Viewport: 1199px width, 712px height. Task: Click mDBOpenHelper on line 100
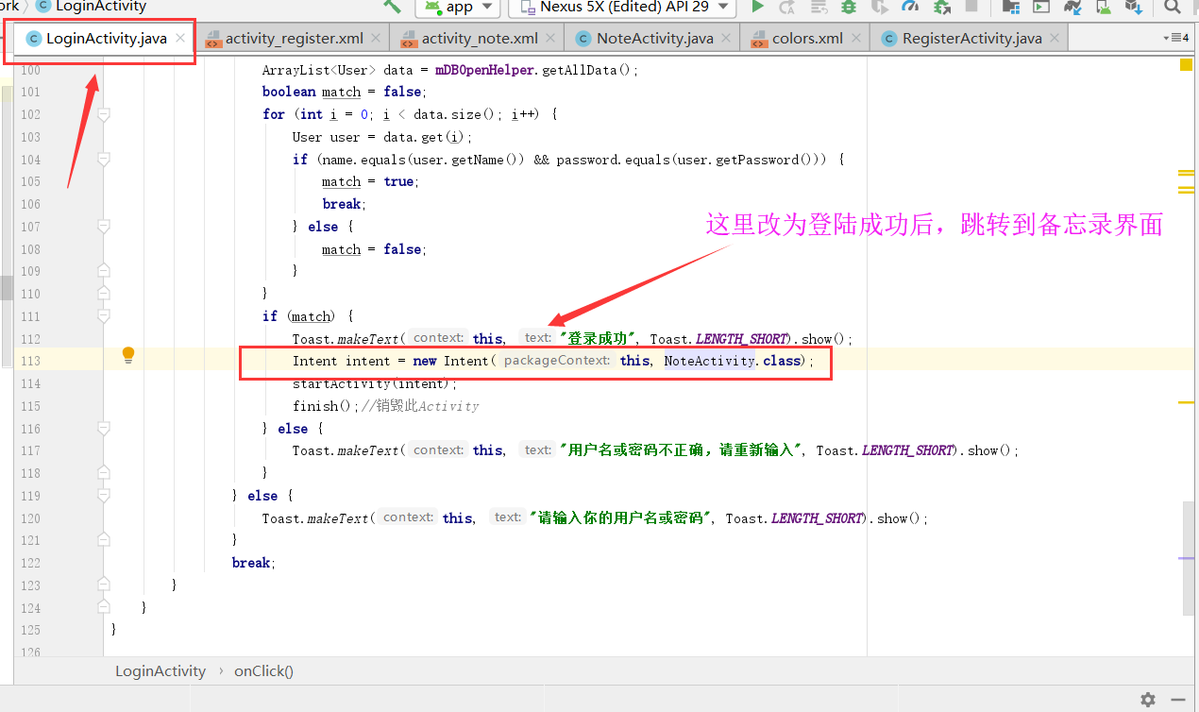pyautogui.click(x=485, y=70)
